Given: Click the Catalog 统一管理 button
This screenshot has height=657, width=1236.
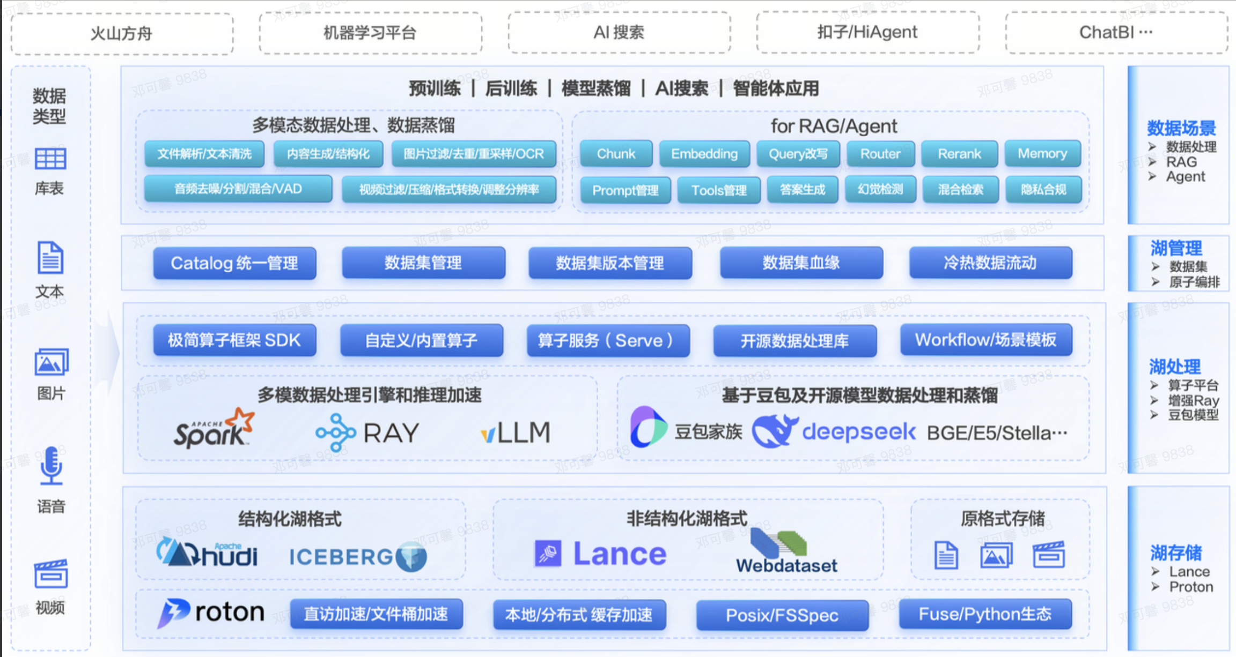Looking at the screenshot, I should tap(234, 263).
